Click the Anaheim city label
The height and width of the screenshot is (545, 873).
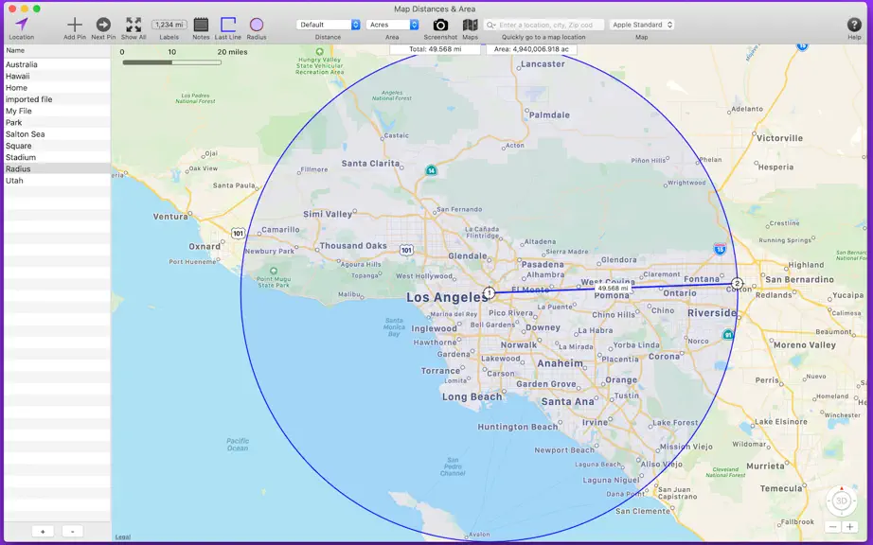[561, 363]
